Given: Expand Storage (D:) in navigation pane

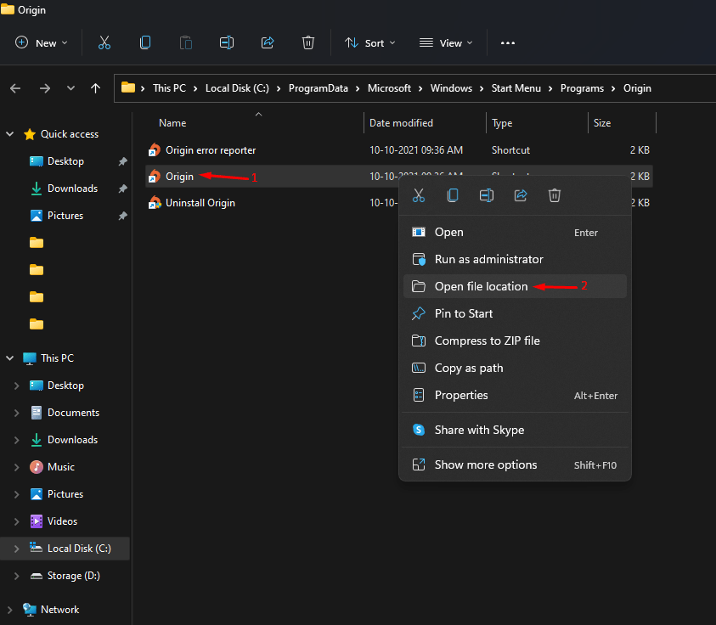Looking at the screenshot, I should click(x=17, y=576).
